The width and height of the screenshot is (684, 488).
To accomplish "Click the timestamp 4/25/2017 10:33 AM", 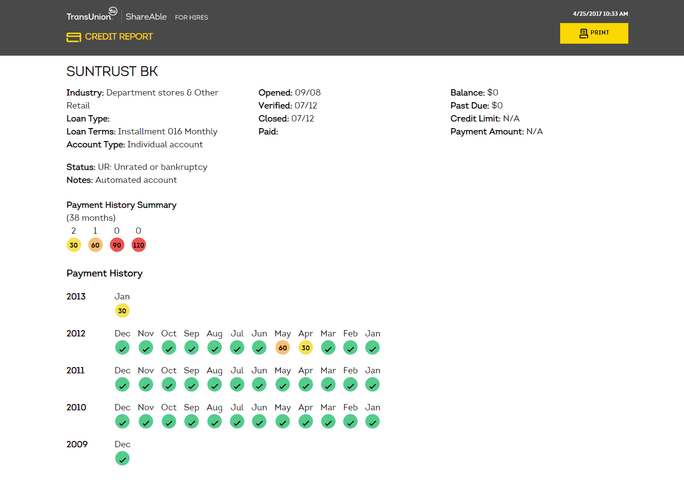I will [600, 13].
